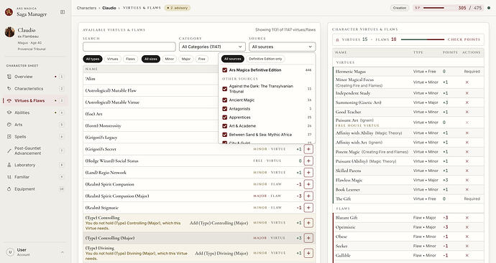Select the All types filter chip

click(93, 59)
